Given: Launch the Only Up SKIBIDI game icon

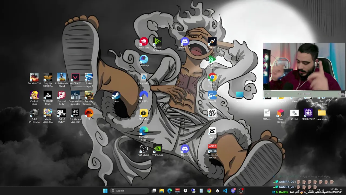Looking at the screenshot, I should [48, 80].
